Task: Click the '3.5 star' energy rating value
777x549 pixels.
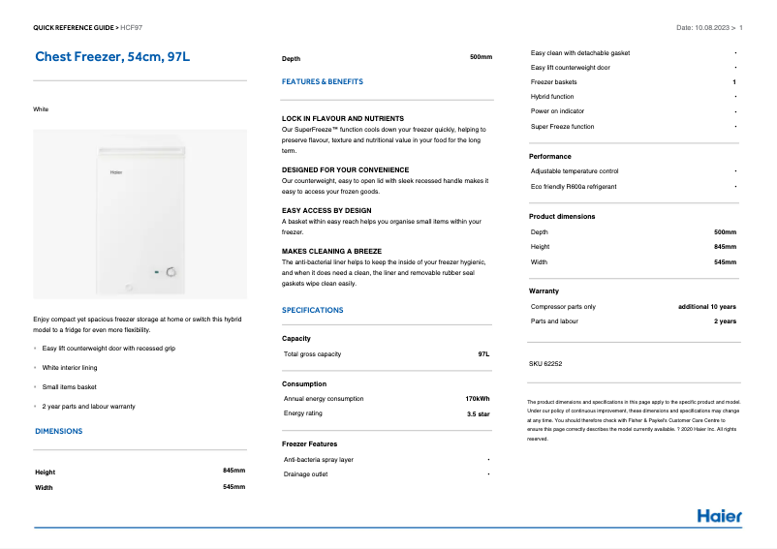Action: point(478,413)
